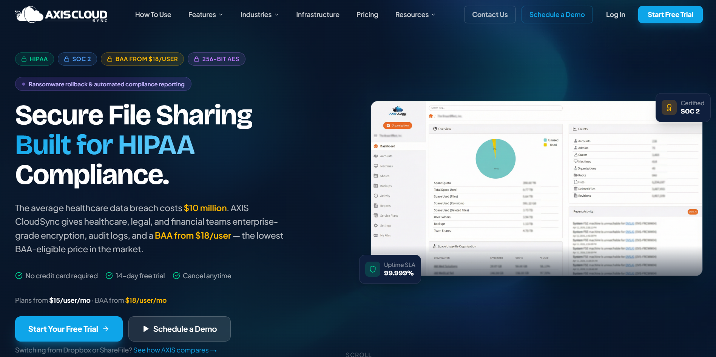Click the checkmark icon beside No credit card required
716x357 pixels.
19,276
